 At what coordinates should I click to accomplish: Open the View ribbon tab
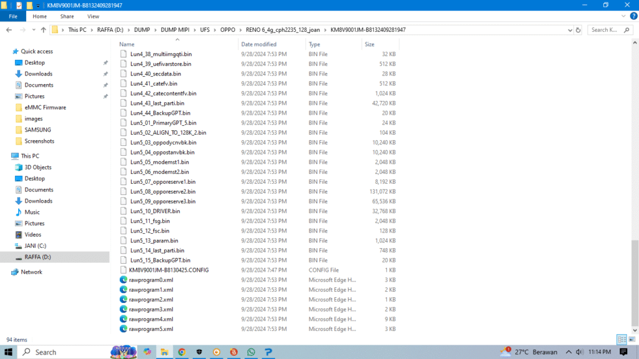click(93, 16)
